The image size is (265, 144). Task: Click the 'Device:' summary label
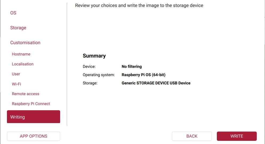coord(89,67)
